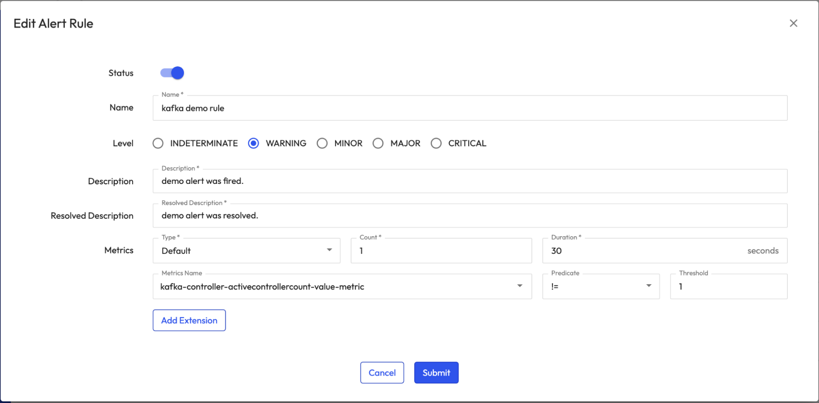Click the kafka-controller metric name value
Image resolution: width=819 pixels, height=403 pixels.
[262, 287]
